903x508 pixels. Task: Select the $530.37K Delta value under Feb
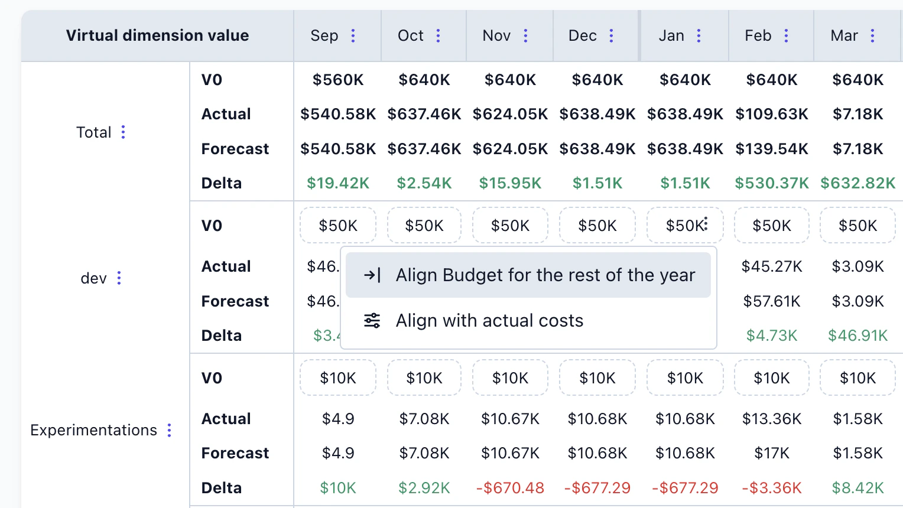click(771, 183)
